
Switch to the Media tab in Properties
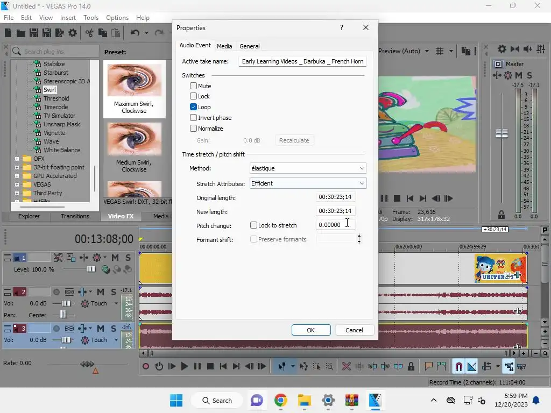(x=224, y=46)
